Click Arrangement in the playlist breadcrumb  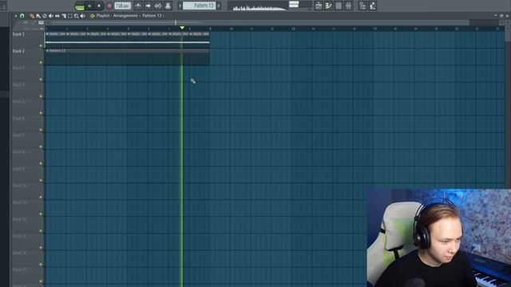click(x=125, y=16)
